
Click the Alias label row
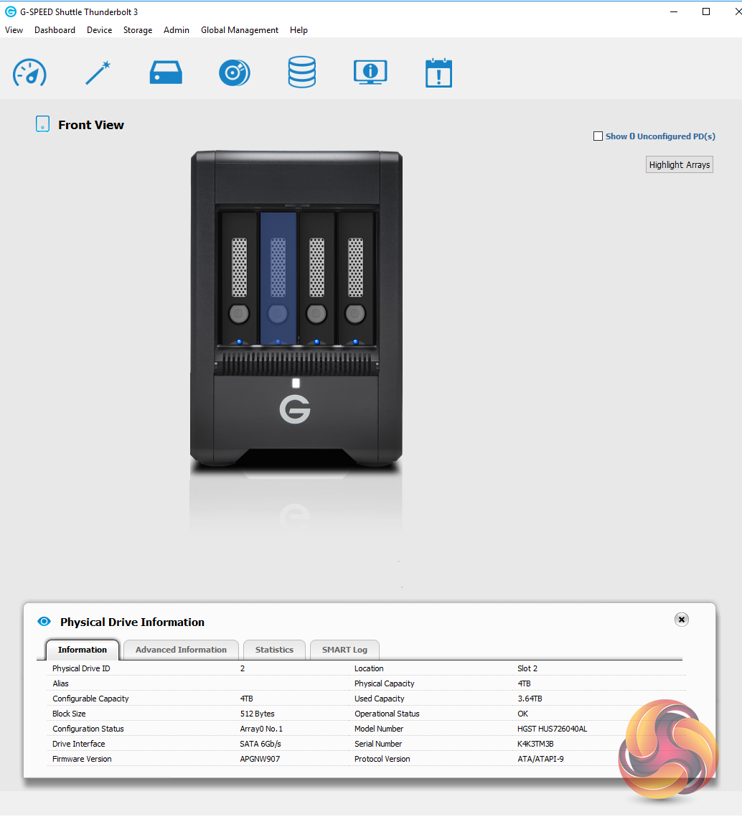60,683
